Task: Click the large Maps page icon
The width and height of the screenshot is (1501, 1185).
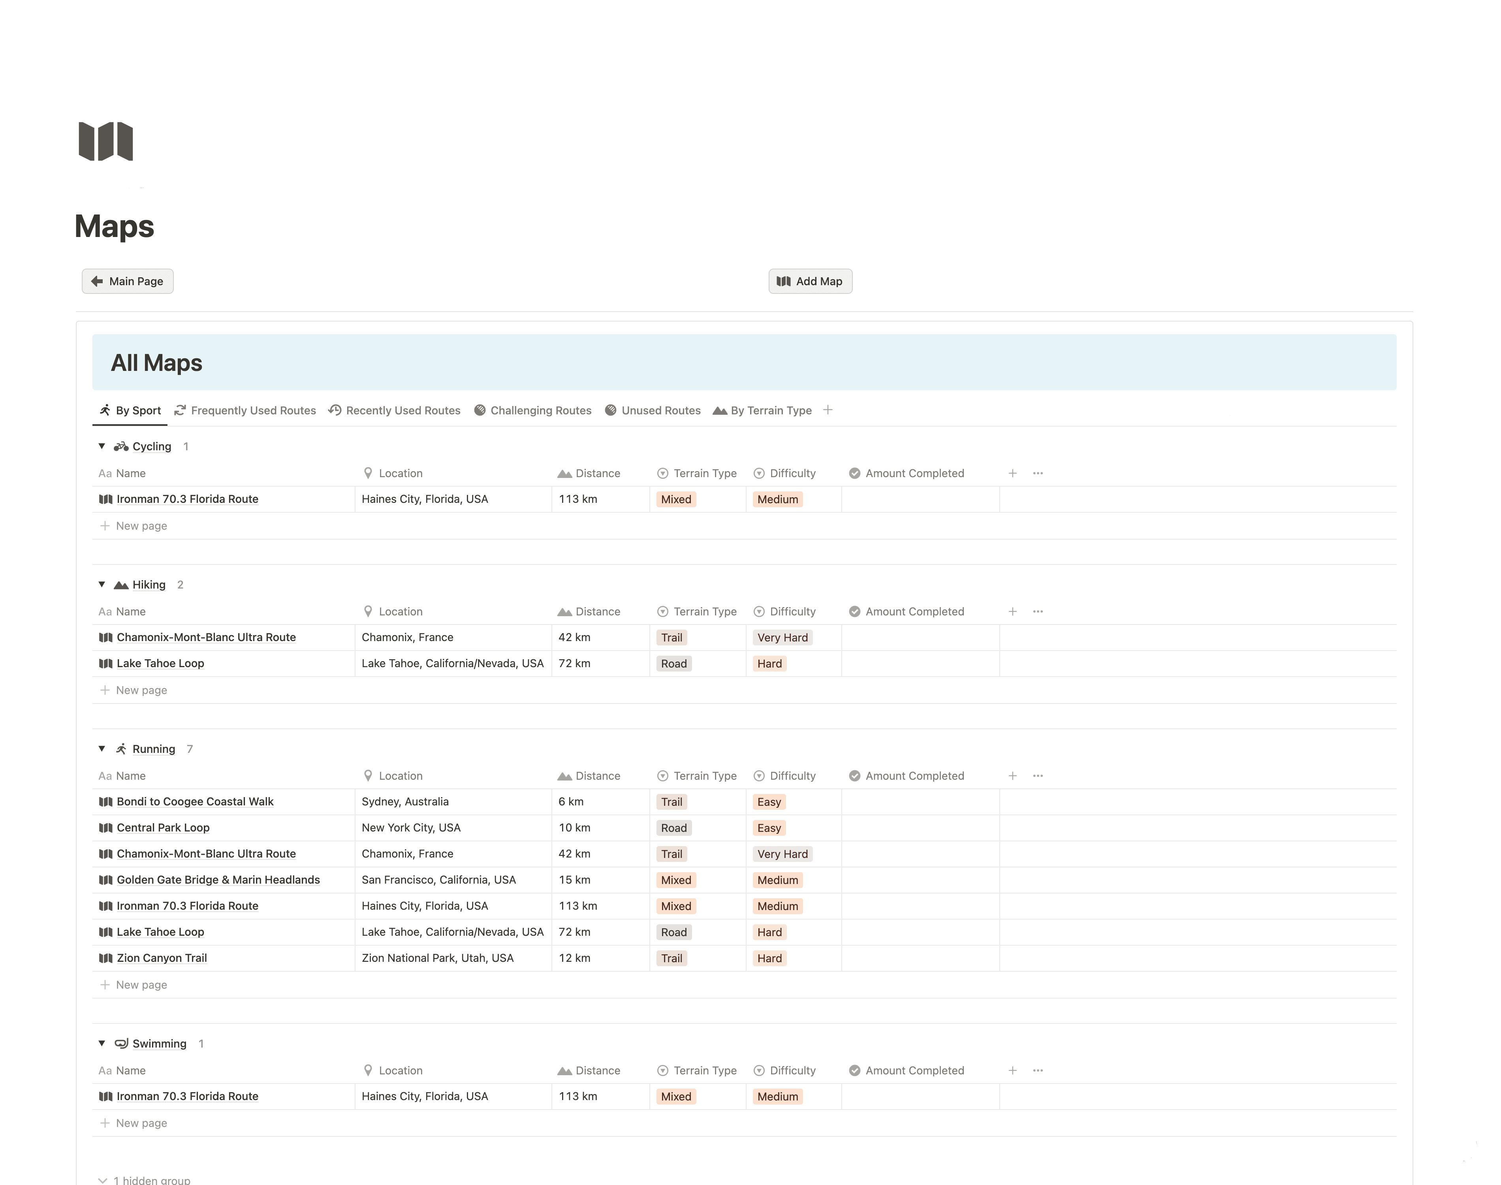Action: point(105,141)
